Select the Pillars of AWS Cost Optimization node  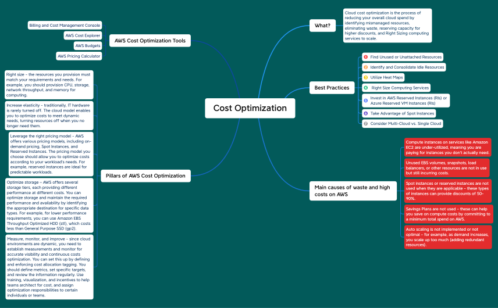[145, 176]
